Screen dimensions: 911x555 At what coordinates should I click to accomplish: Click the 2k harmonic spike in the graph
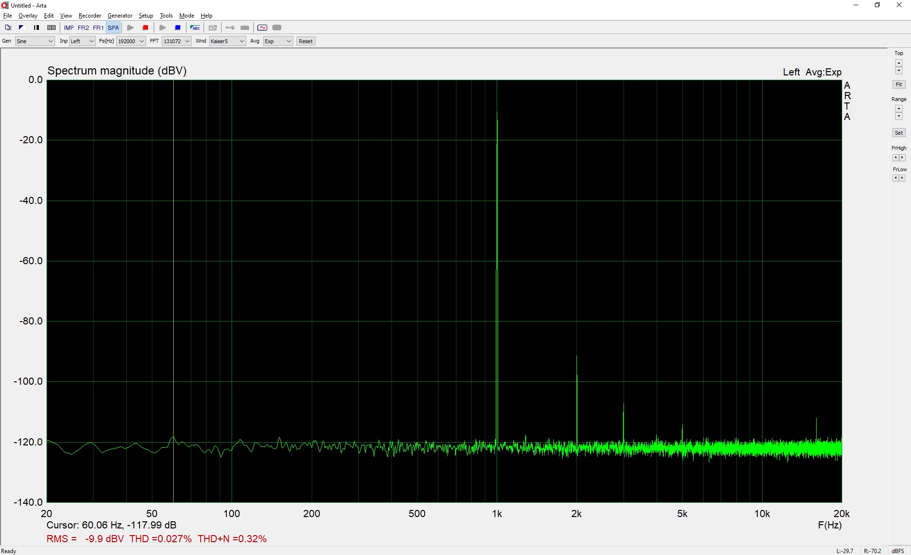click(x=576, y=398)
